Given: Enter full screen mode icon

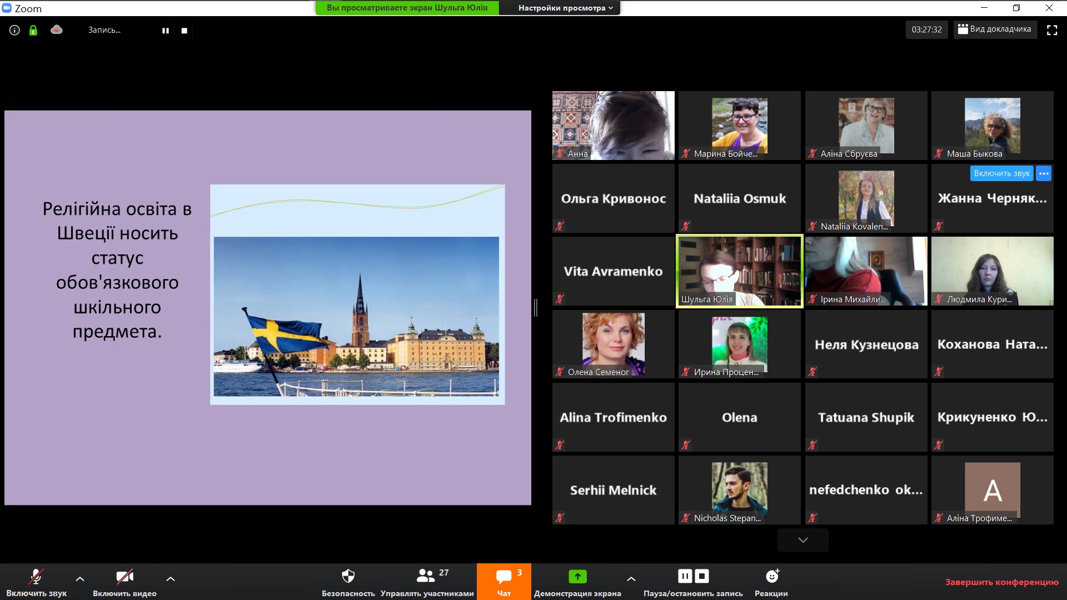Looking at the screenshot, I should (1052, 30).
